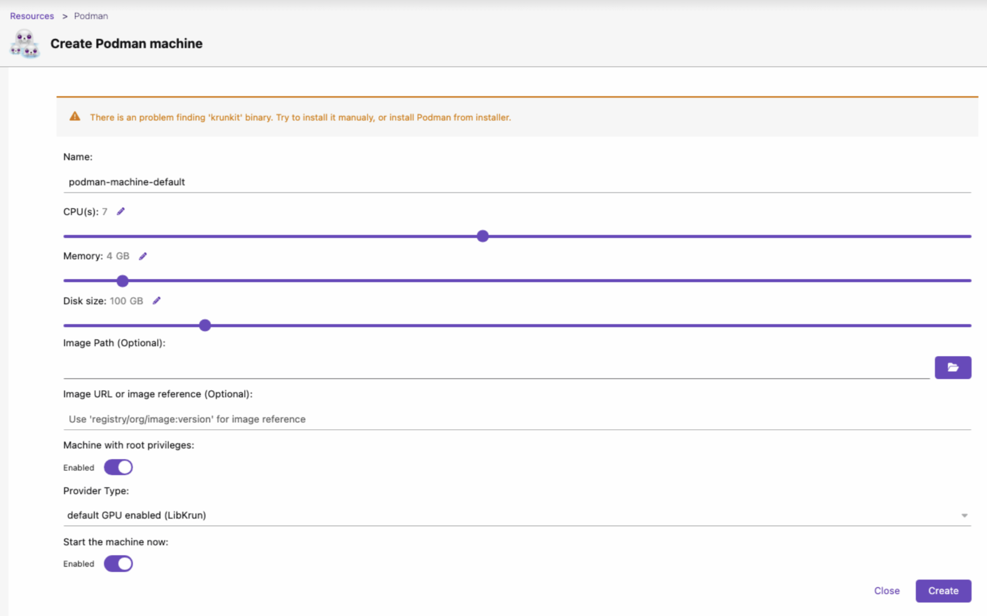987x616 pixels.
Task: Toggle Machine with root privileges switch
Action: 118,467
